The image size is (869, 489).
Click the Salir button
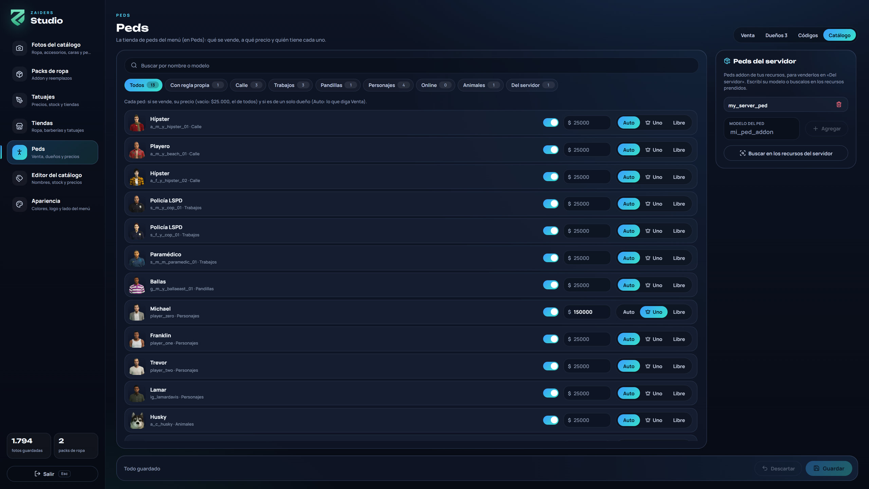point(52,474)
